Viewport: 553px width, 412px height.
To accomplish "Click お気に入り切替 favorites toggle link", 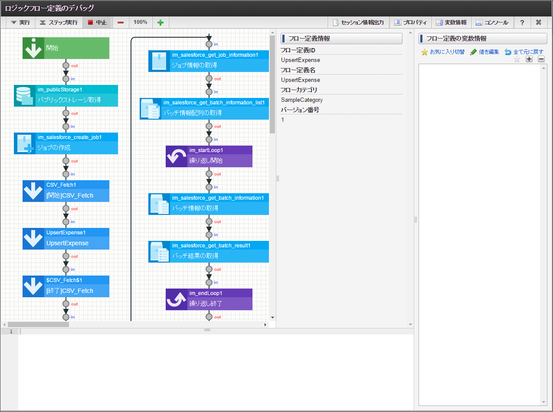I will click(443, 52).
